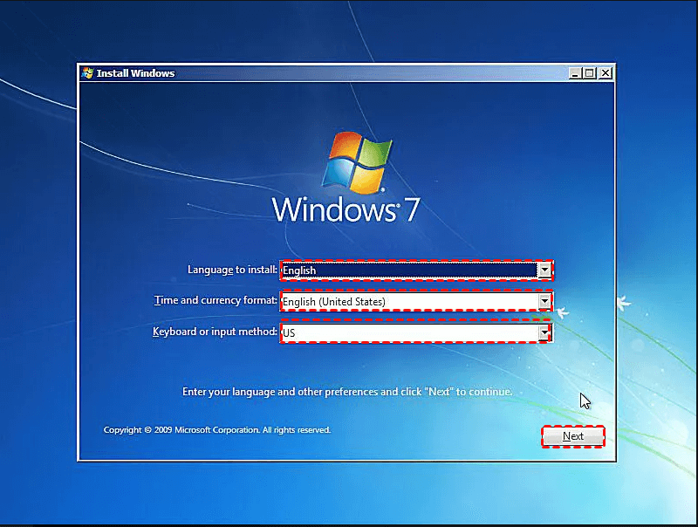698x527 pixels.
Task: Click the Microsoft copyright notice text
Action: (x=217, y=430)
